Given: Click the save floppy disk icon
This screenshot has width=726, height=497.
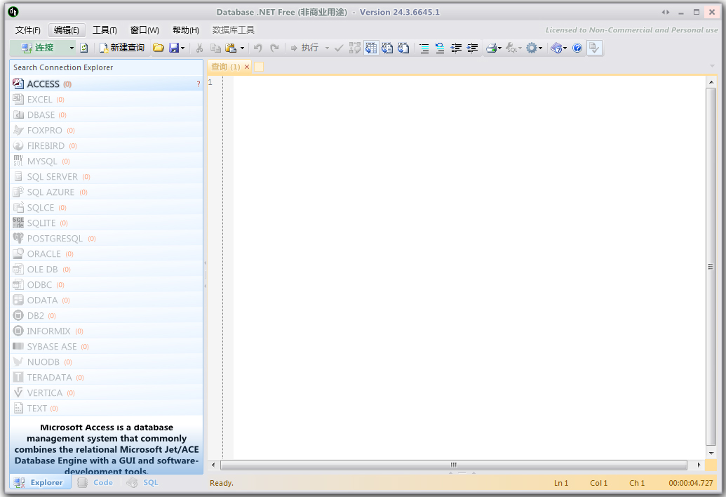Looking at the screenshot, I should click(x=174, y=48).
